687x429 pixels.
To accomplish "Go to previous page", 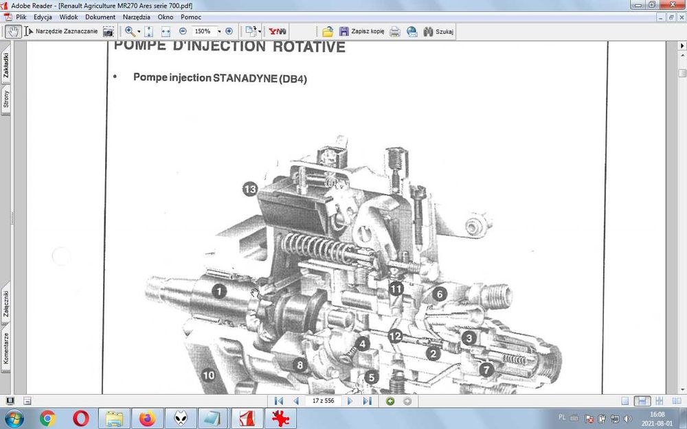I will click(295, 401).
